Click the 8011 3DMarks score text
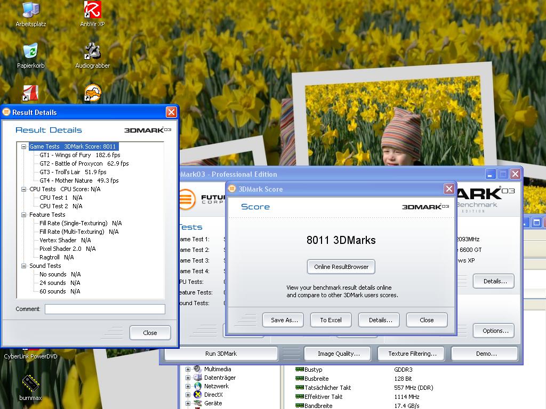Screen dimensions: 546x409 [x=341, y=240]
